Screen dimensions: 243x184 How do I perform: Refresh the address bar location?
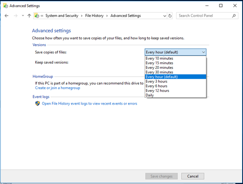coord(170,16)
